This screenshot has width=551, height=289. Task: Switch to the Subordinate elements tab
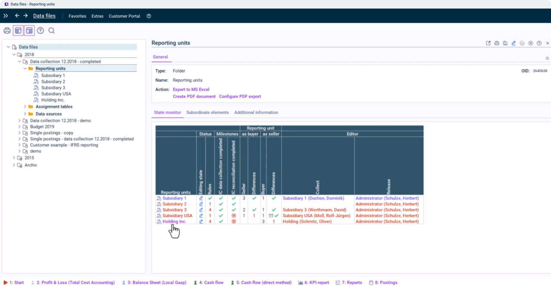tap(207, 112)
